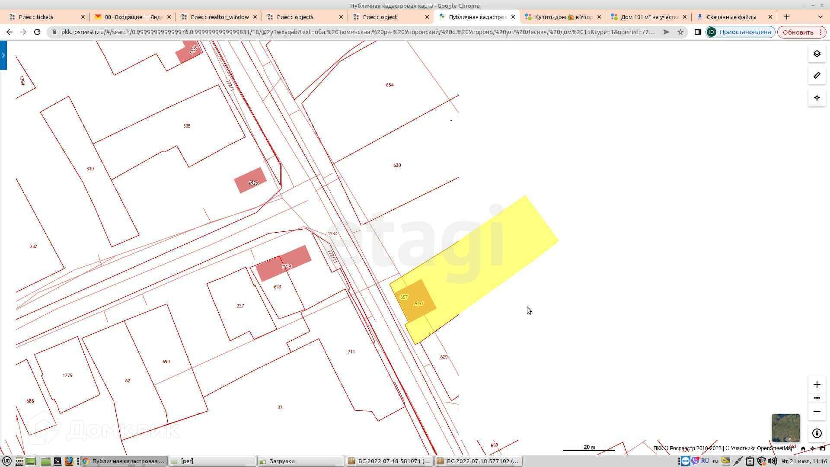This screenshot has width=830, height=467.
Task: Zoom in with the plus button
Action: [x=817, y=384]
